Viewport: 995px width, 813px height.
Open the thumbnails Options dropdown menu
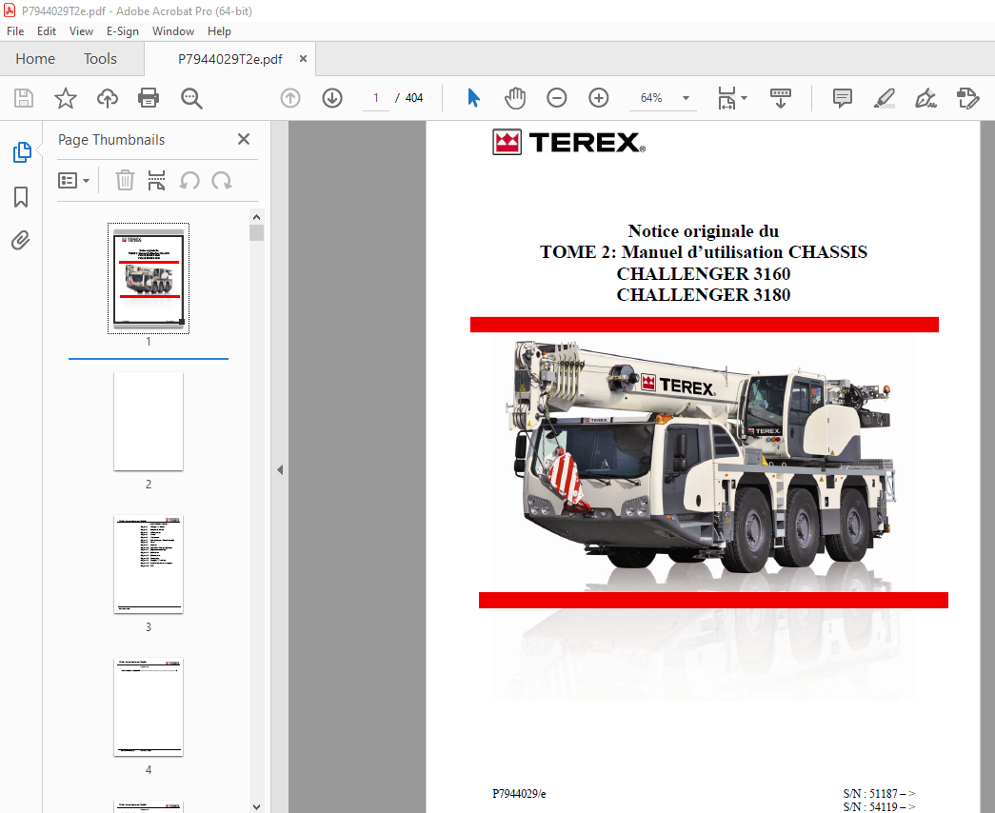[x=73, y=181]
